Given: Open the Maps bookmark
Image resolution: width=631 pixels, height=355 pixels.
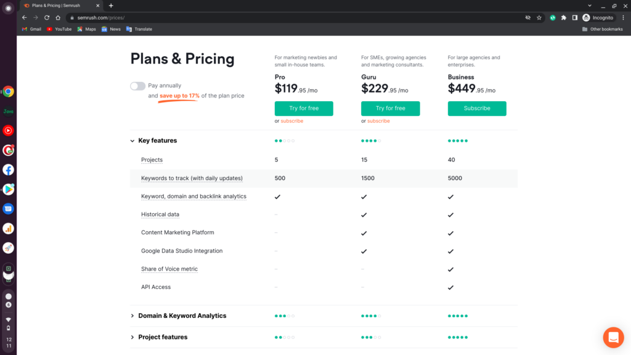Looking at the screenshot, I should point(86,29).
